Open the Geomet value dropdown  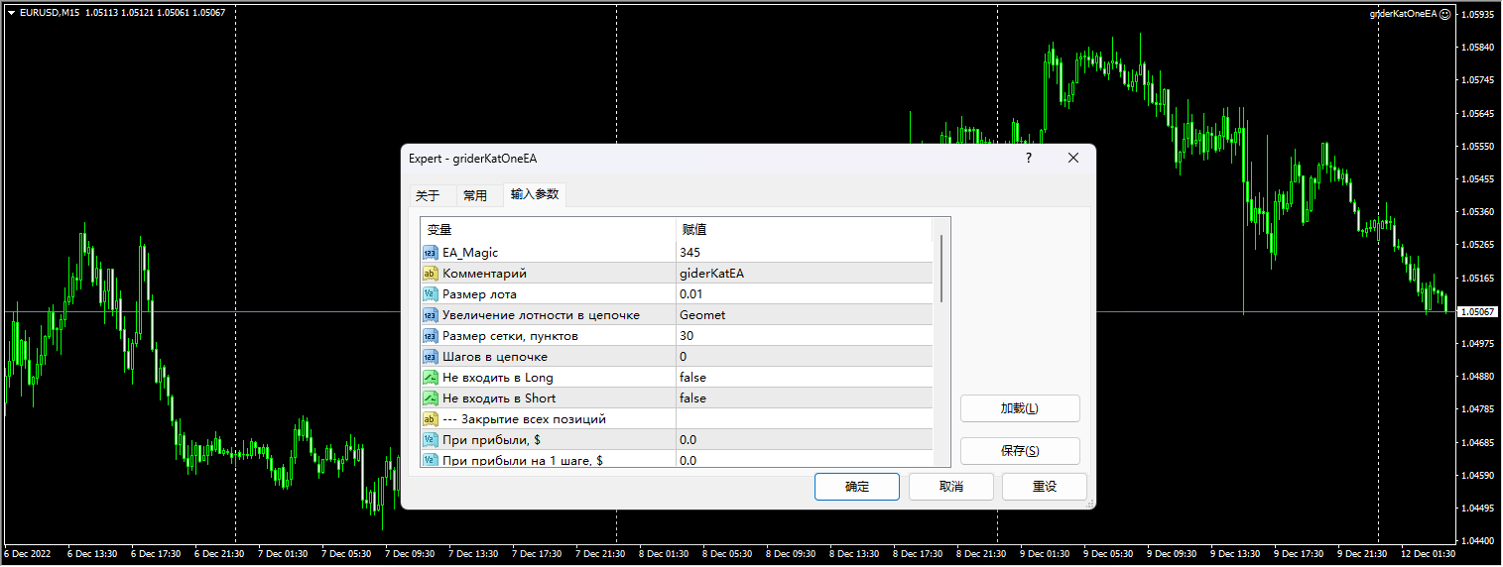(x=804, y=315)
